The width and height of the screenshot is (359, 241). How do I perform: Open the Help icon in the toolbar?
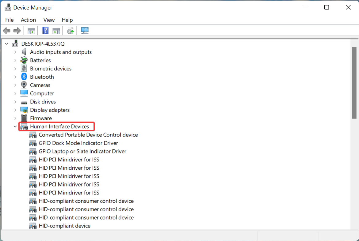45,30
